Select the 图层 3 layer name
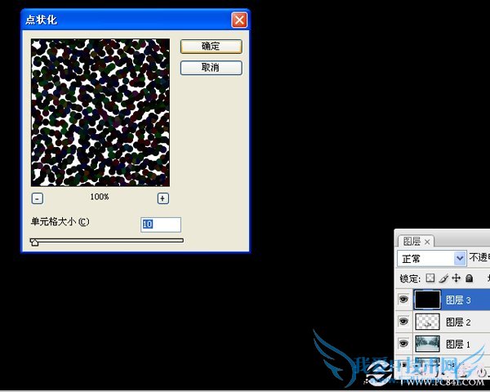Image resolution: width=490 pixels, height=392 pixels. [x=458, y=300]
